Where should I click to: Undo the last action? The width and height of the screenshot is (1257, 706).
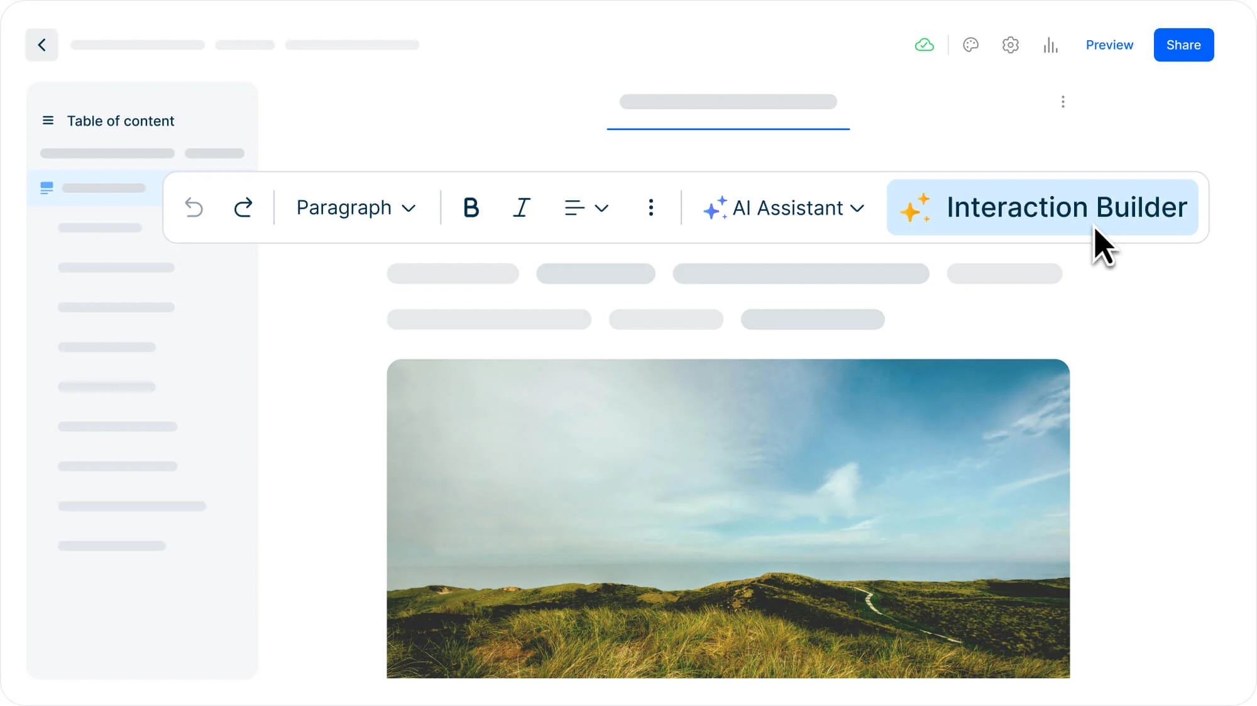coord(194,207)
